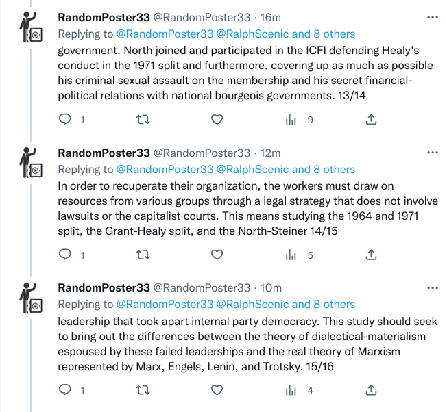This screenshot has height=412, width=447.
Task: Like the tweet ending in 14/15
Action: [x=217, y=255]
